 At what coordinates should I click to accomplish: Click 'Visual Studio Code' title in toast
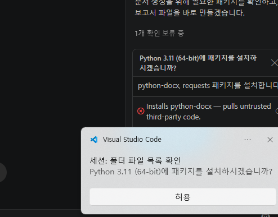click(132, 140)
